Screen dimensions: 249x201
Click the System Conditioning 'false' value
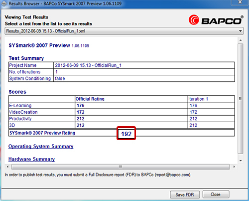coord(60,78)
